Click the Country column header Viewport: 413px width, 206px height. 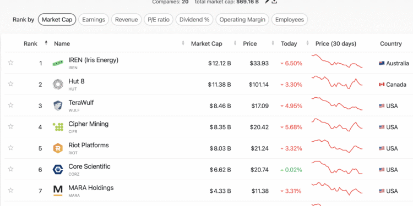[391, 43]
